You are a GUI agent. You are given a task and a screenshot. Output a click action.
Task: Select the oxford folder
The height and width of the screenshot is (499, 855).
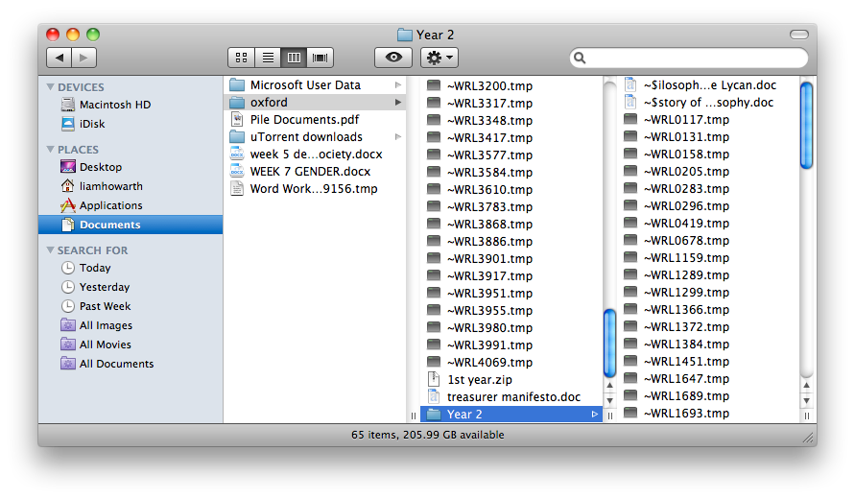(315, 103)
